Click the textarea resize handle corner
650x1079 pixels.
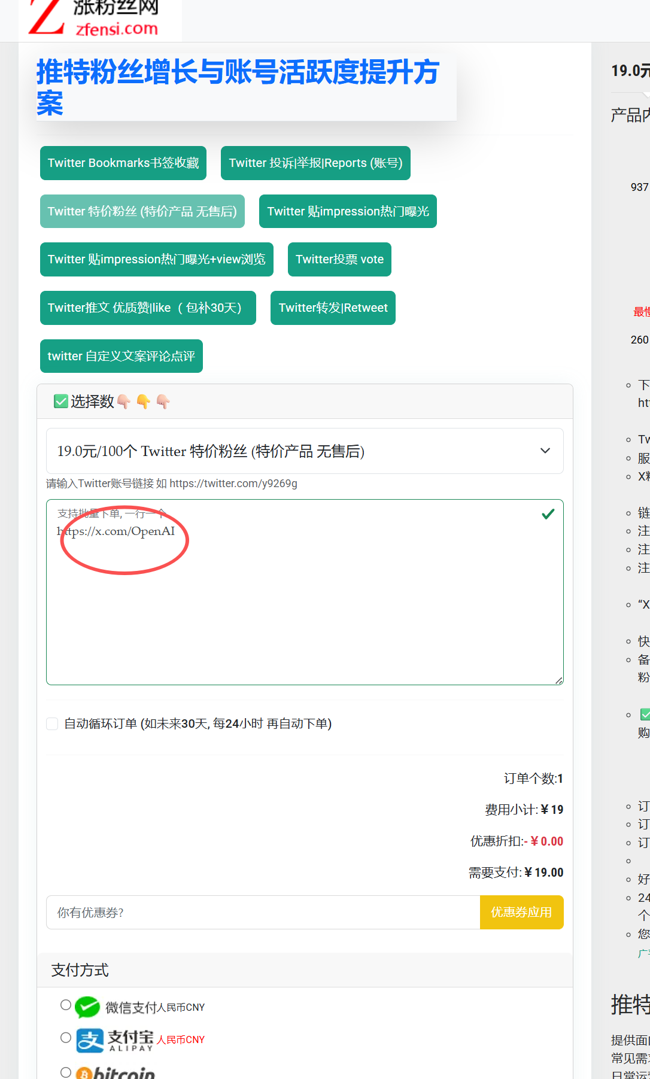pos(558,680)
